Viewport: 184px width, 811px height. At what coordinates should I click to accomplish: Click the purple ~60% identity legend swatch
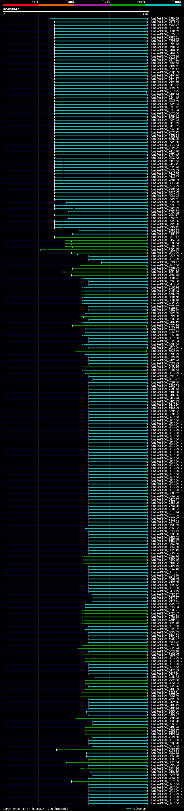point(92,5)
